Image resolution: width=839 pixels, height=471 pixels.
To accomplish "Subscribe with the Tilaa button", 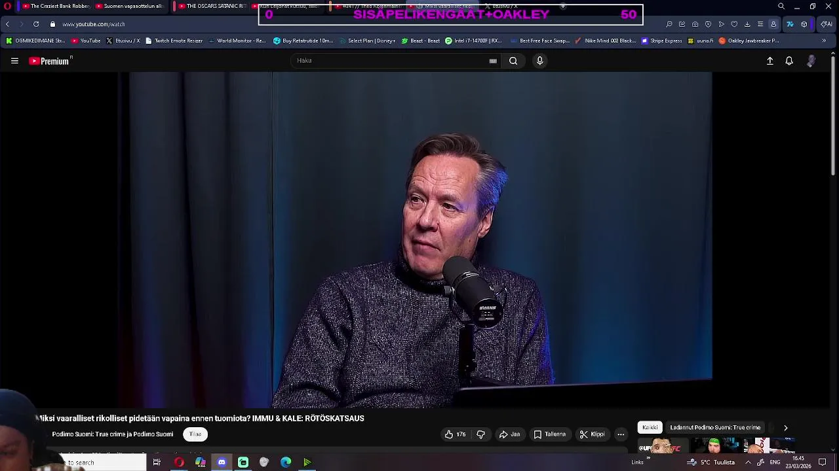I will coord(195,434).
